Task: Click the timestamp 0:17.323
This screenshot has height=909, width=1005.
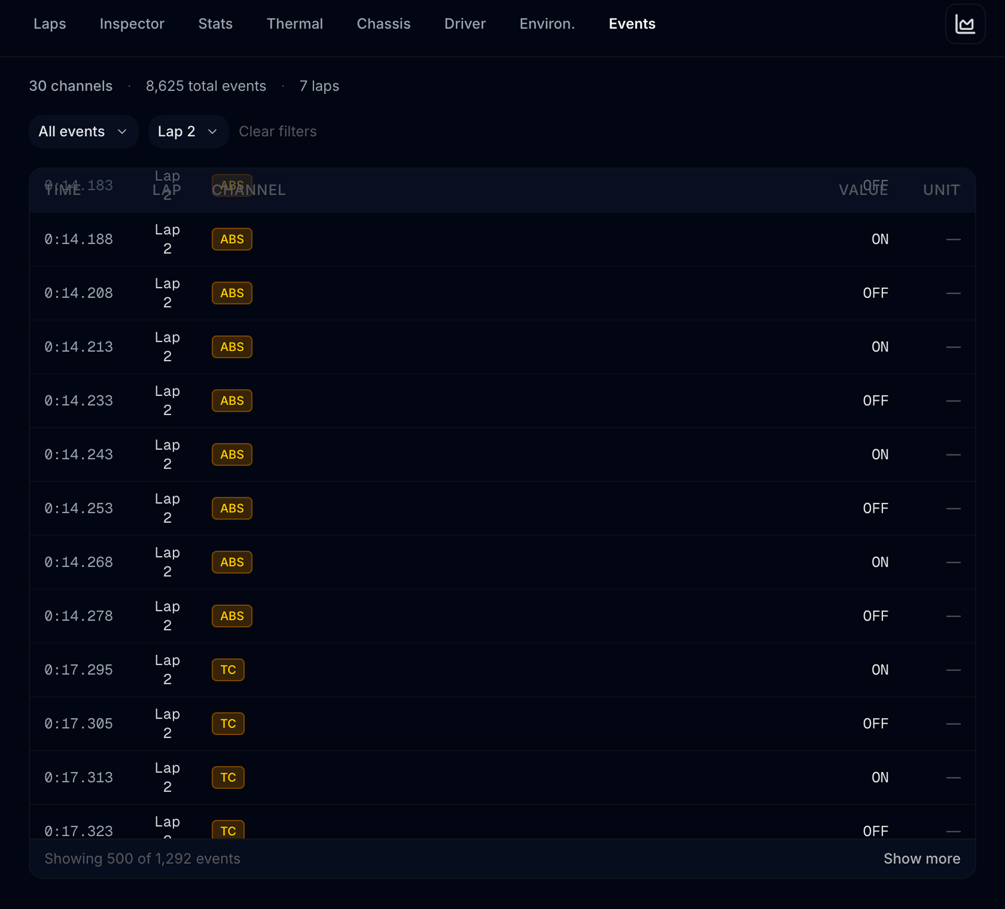Action: point(79,831)
